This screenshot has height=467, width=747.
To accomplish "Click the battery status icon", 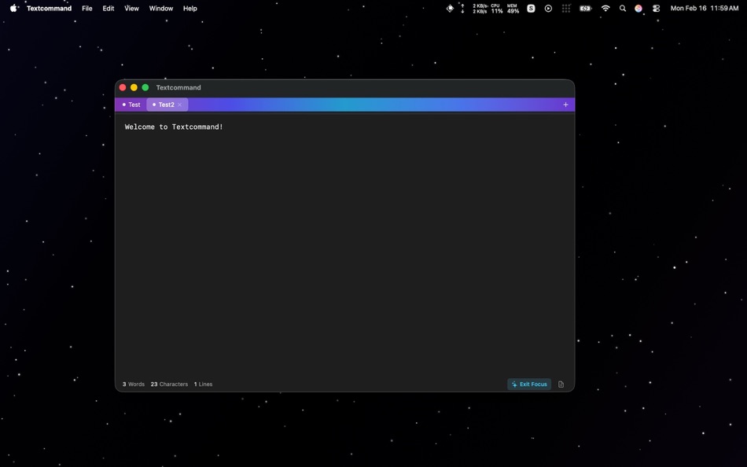I will pos(584,8).
